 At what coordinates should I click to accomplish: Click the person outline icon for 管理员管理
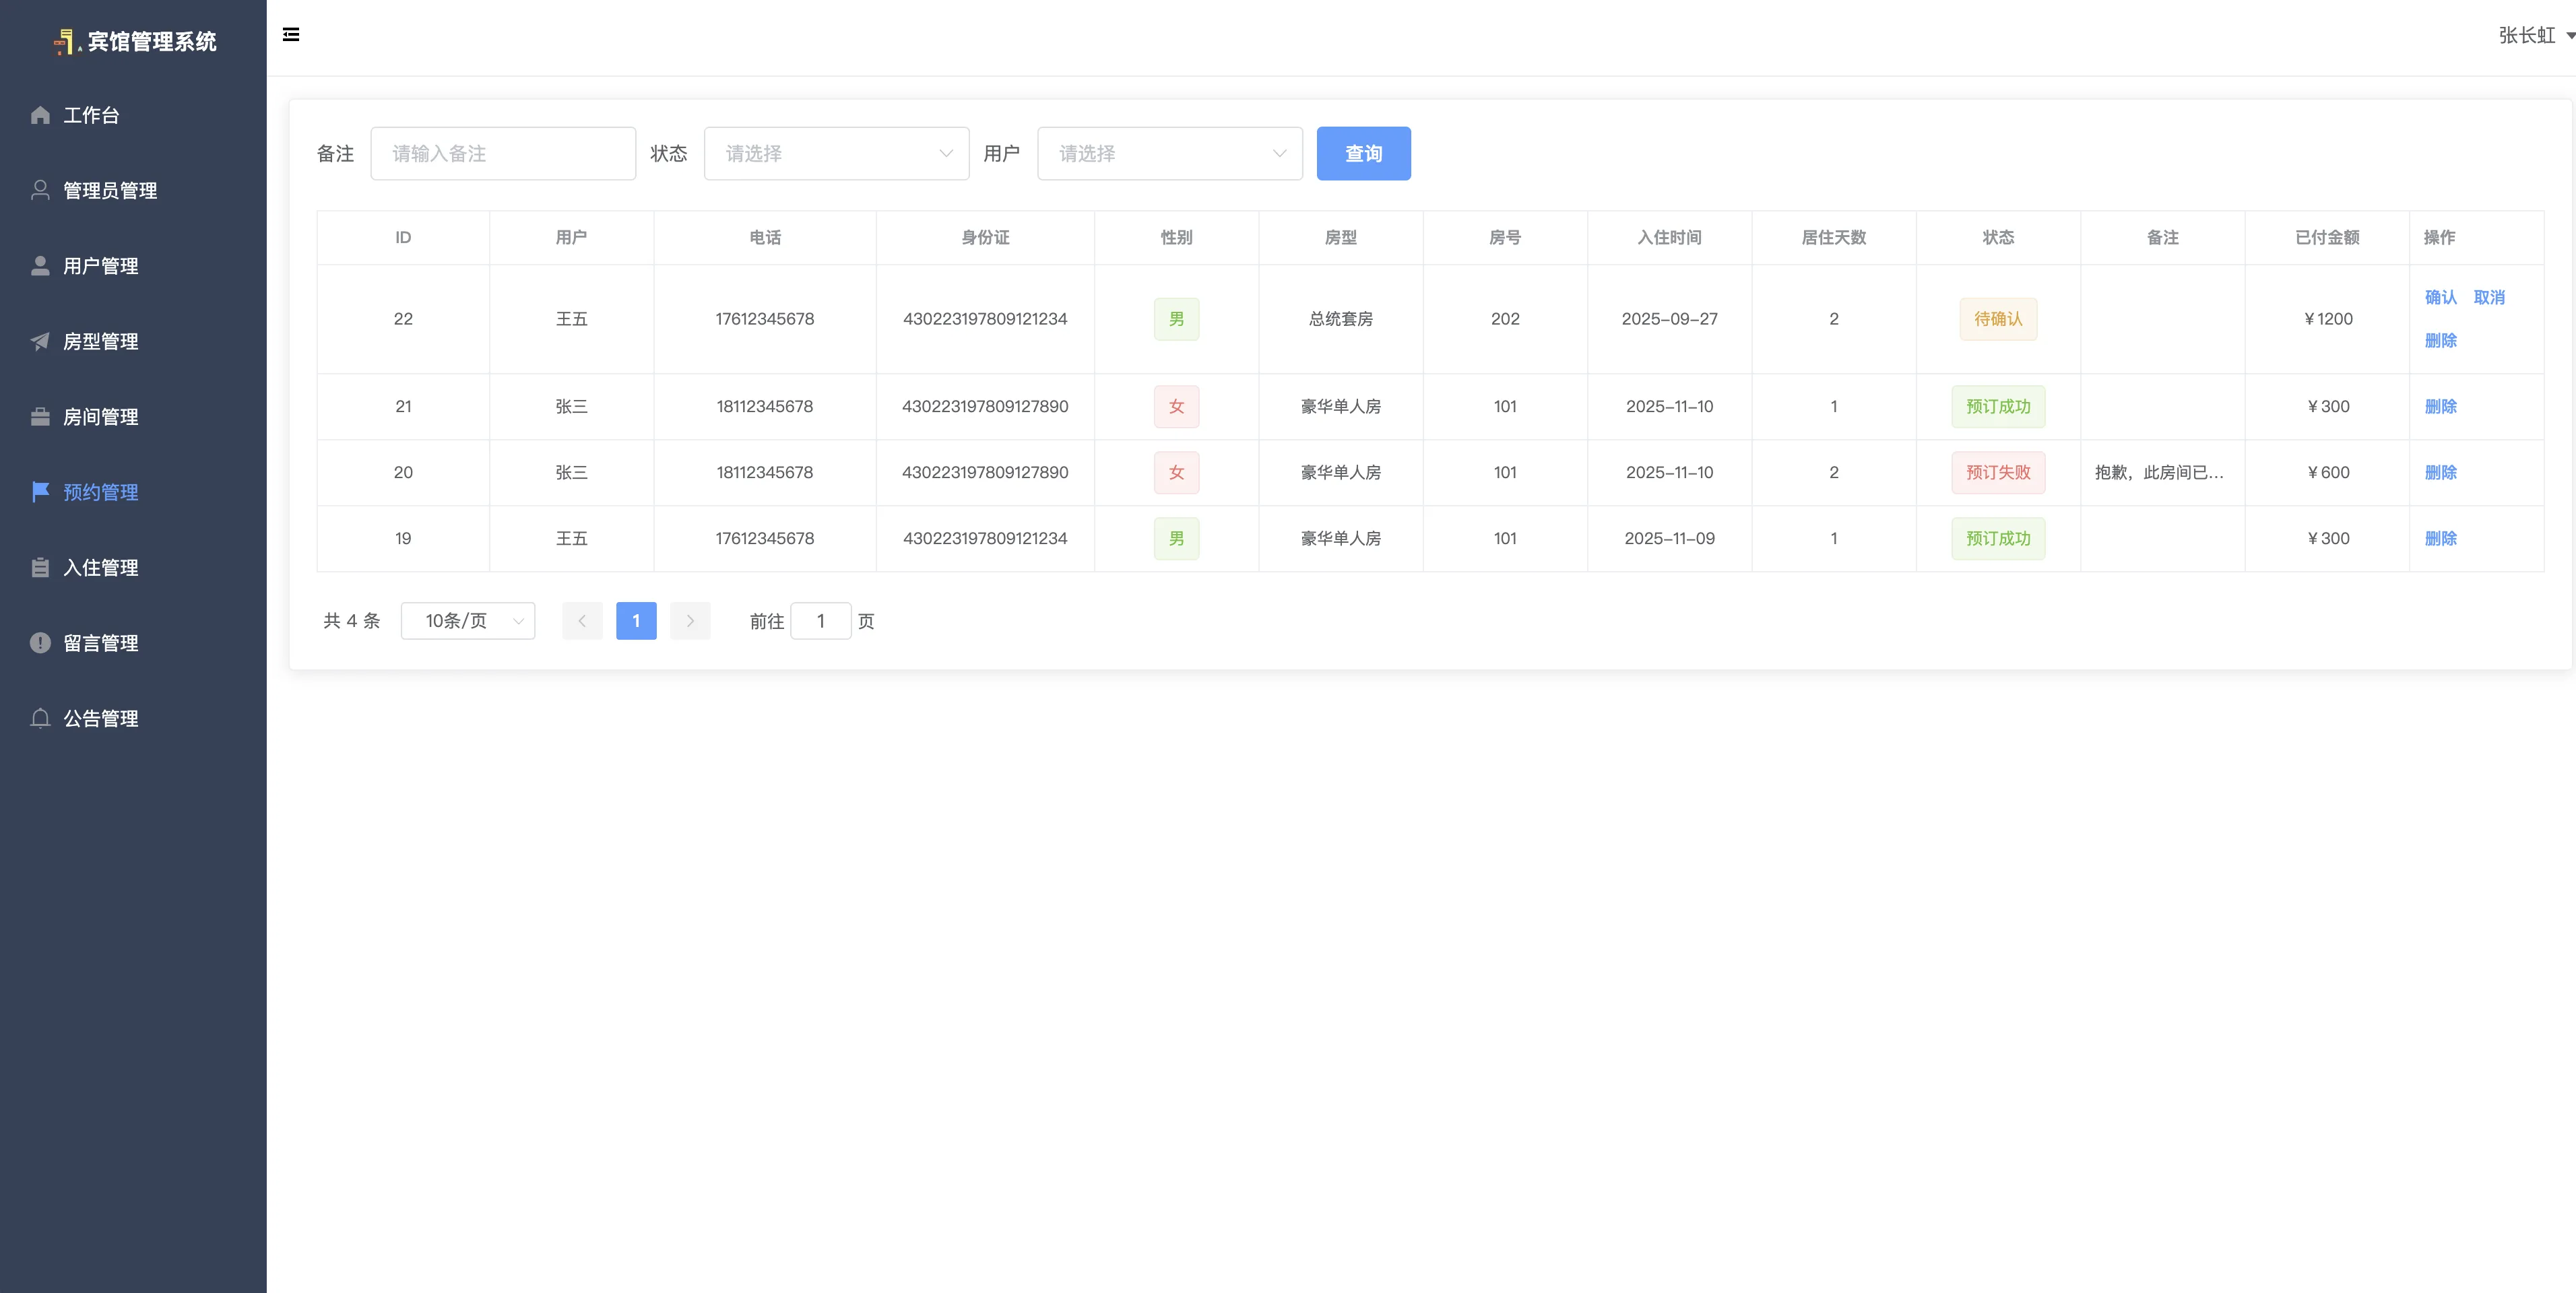tap(40, 190)
